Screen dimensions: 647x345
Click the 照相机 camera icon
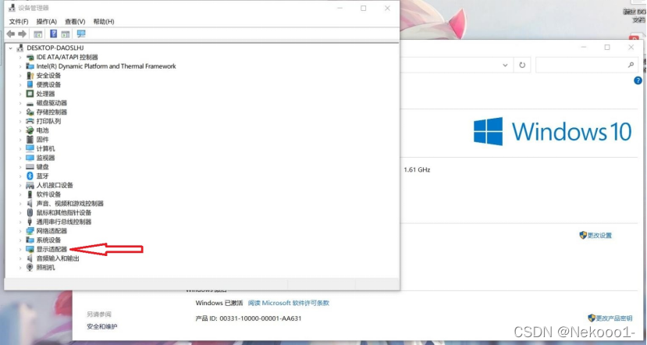tap(30, 268)
